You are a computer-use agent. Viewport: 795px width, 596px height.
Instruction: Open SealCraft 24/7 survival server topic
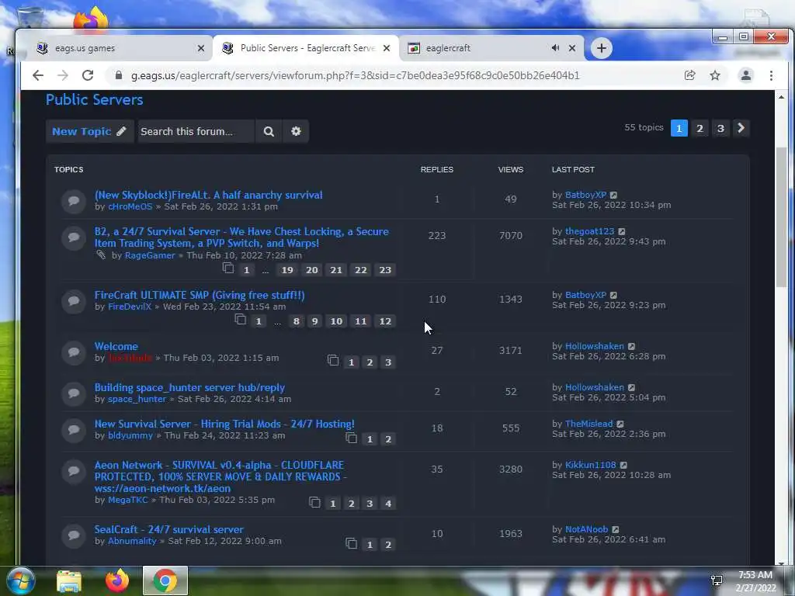click(x=168, y=529)
